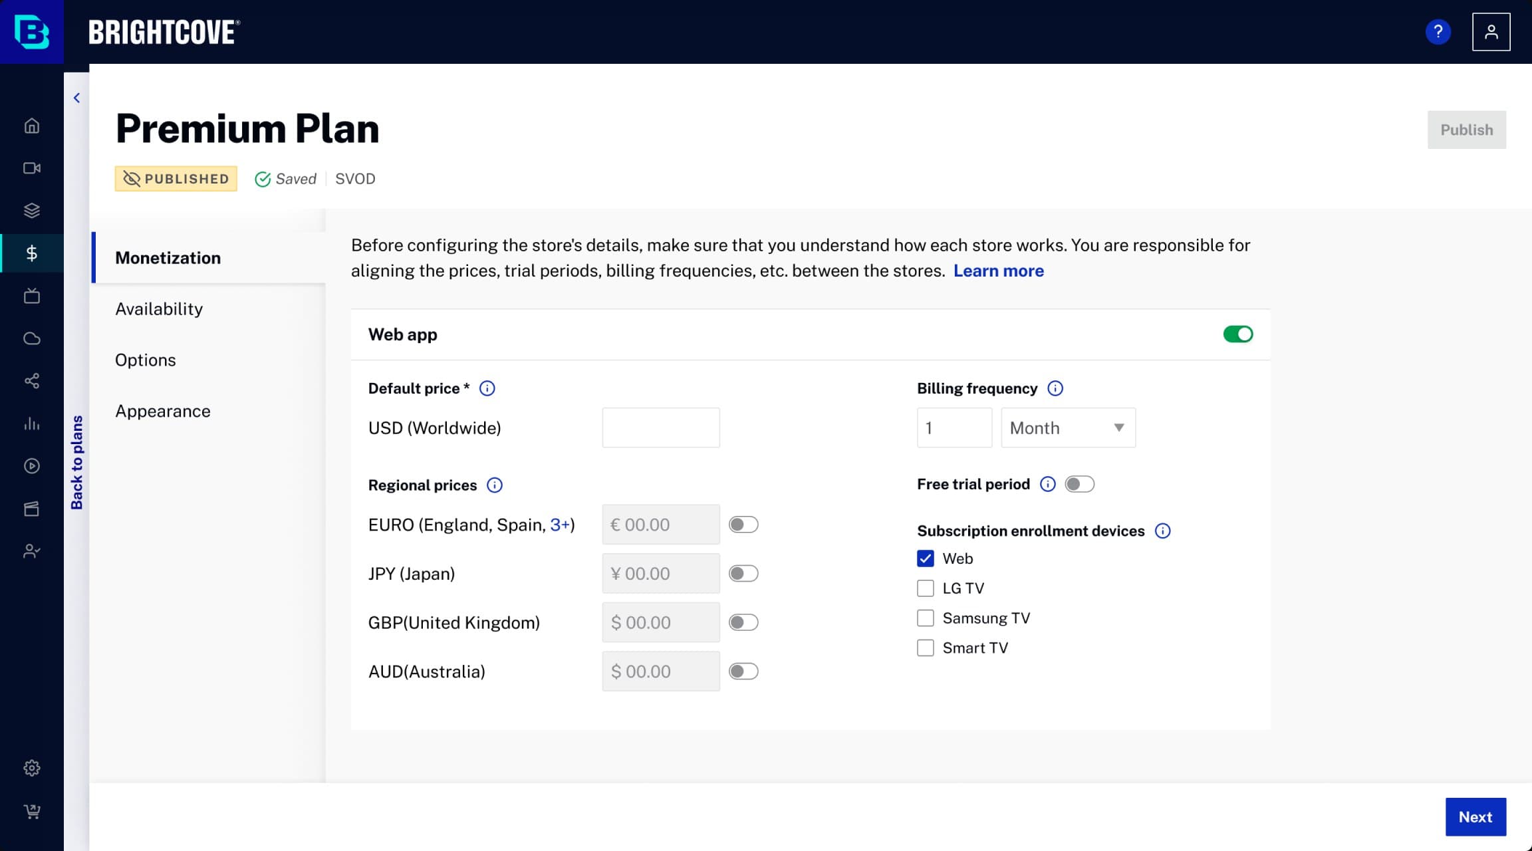
Task: Open the clapperboard sidebar icon
Action: click(x=32, y=509)
